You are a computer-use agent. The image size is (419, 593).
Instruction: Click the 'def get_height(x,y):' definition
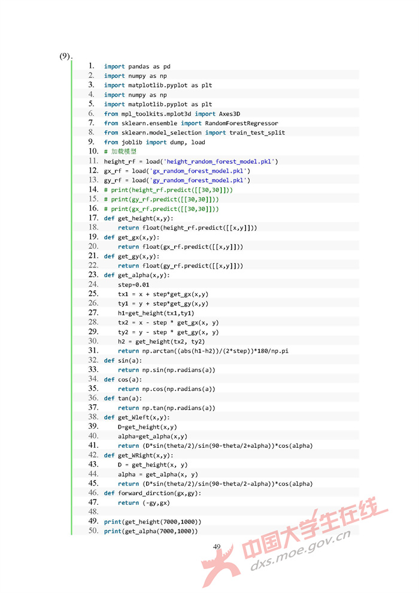point(137,218)
